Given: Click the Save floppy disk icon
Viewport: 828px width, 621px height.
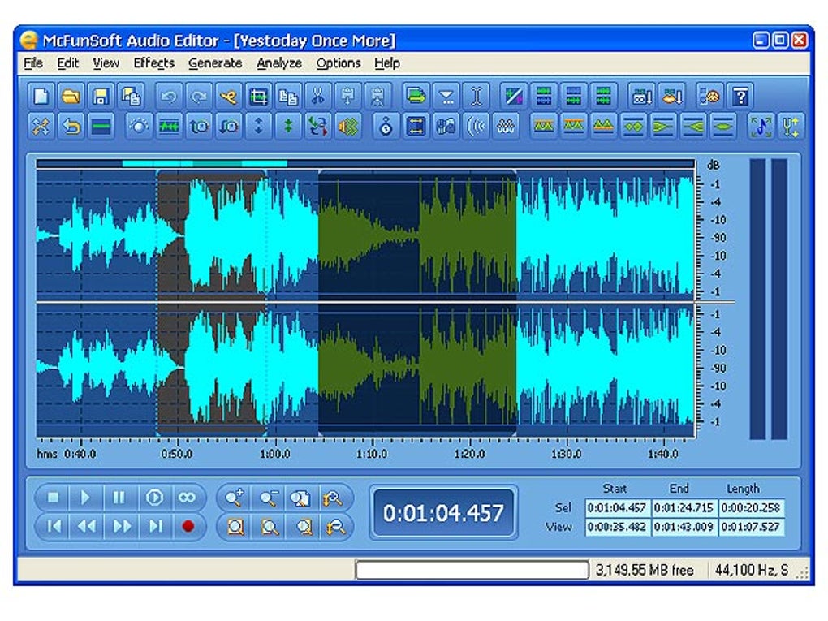Looking at the screenshot, I should coord(101,97).
